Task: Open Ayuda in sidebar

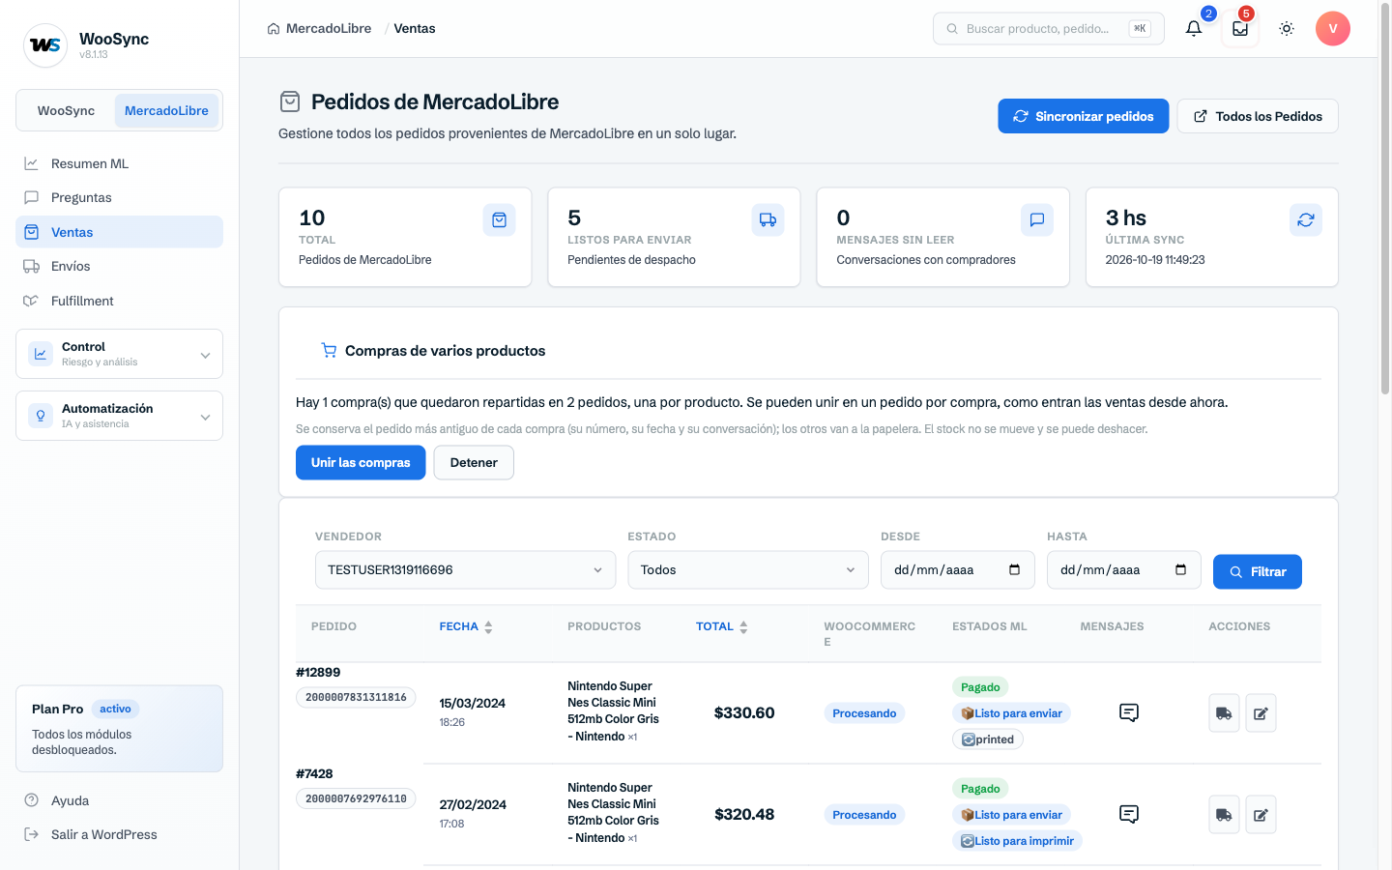Action: [x=119, y=800]
